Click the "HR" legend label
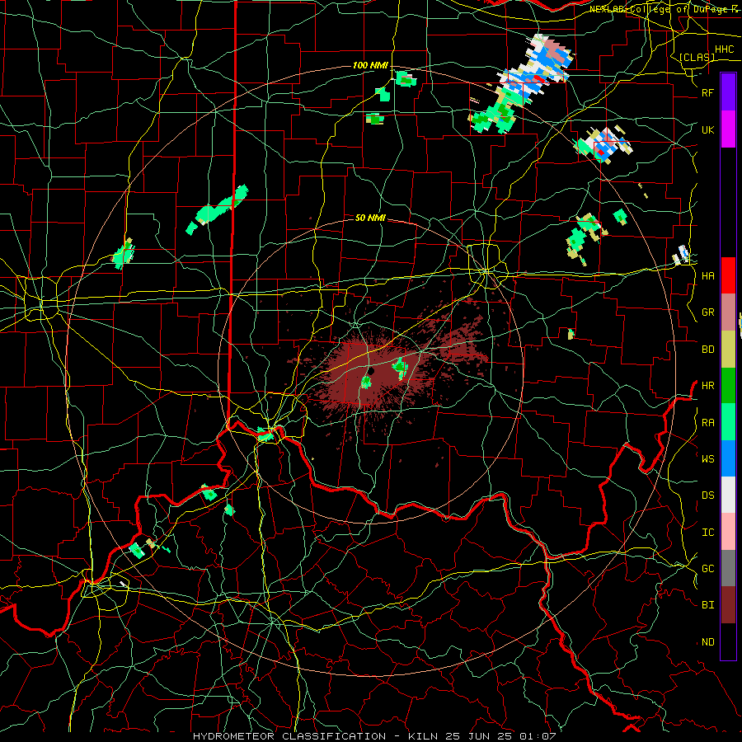Screen dimensions: 742x742 [707, 386]
